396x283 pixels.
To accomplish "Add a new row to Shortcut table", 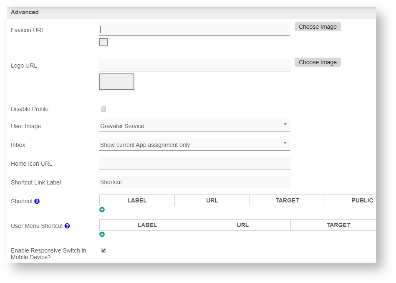I will coord(102,210).
